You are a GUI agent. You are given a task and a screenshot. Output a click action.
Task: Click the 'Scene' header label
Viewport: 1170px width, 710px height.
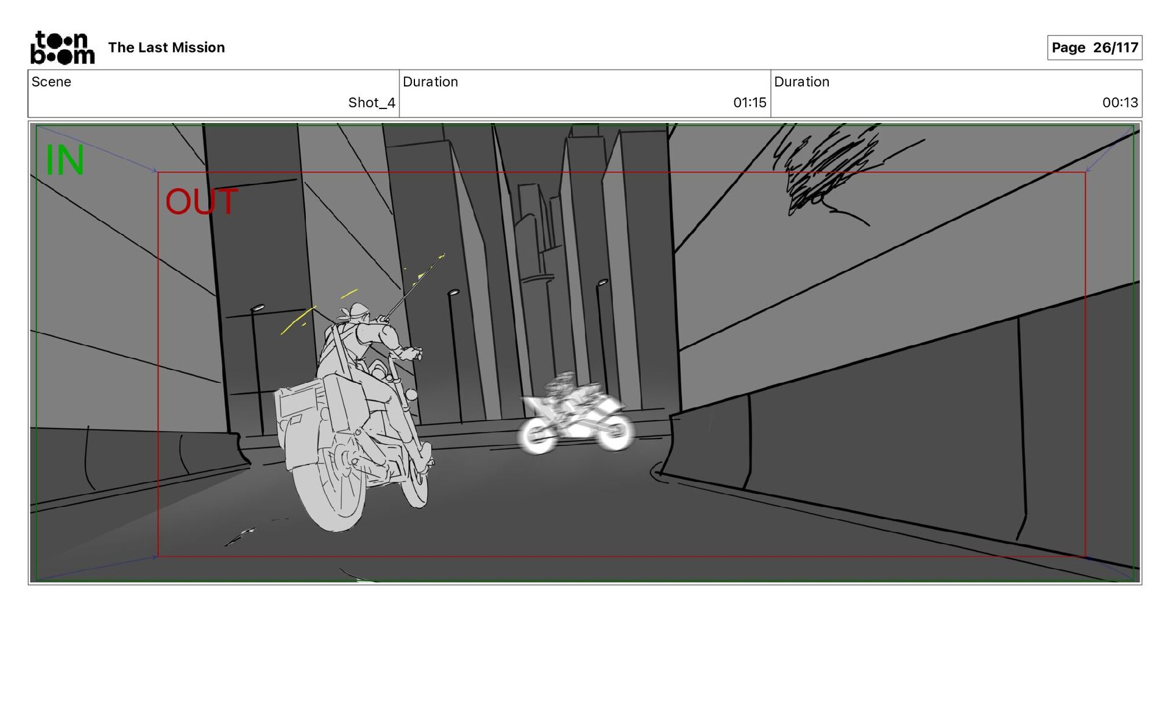click(x=51, y=82)
